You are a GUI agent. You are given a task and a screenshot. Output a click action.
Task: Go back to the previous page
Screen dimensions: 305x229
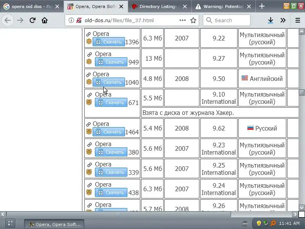point(8,20)
